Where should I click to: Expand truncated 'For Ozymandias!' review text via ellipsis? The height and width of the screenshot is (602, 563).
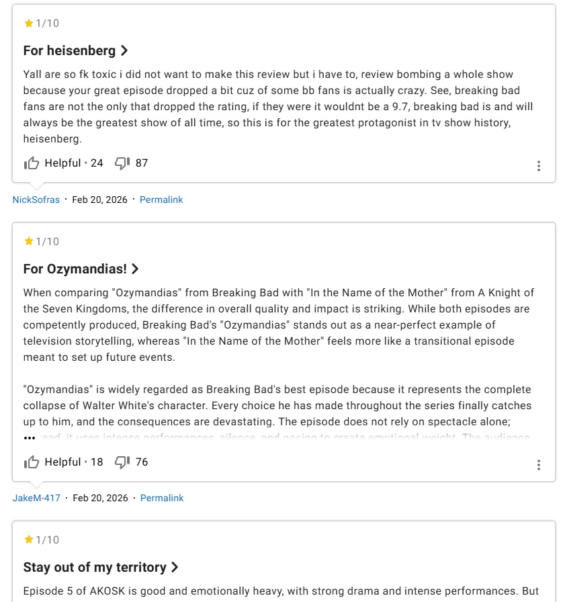point(30,437)
